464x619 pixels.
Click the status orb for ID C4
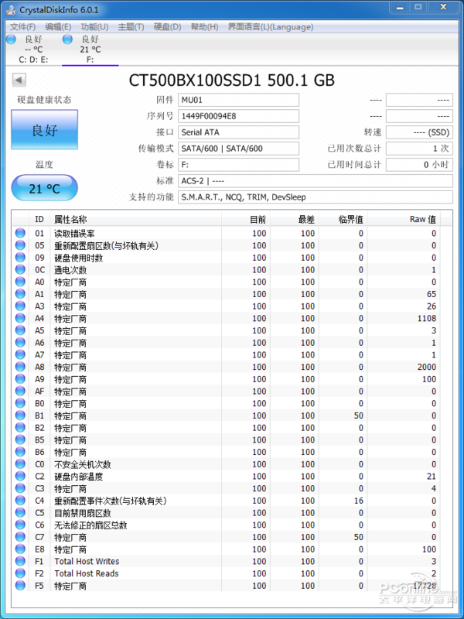point(20,501)
